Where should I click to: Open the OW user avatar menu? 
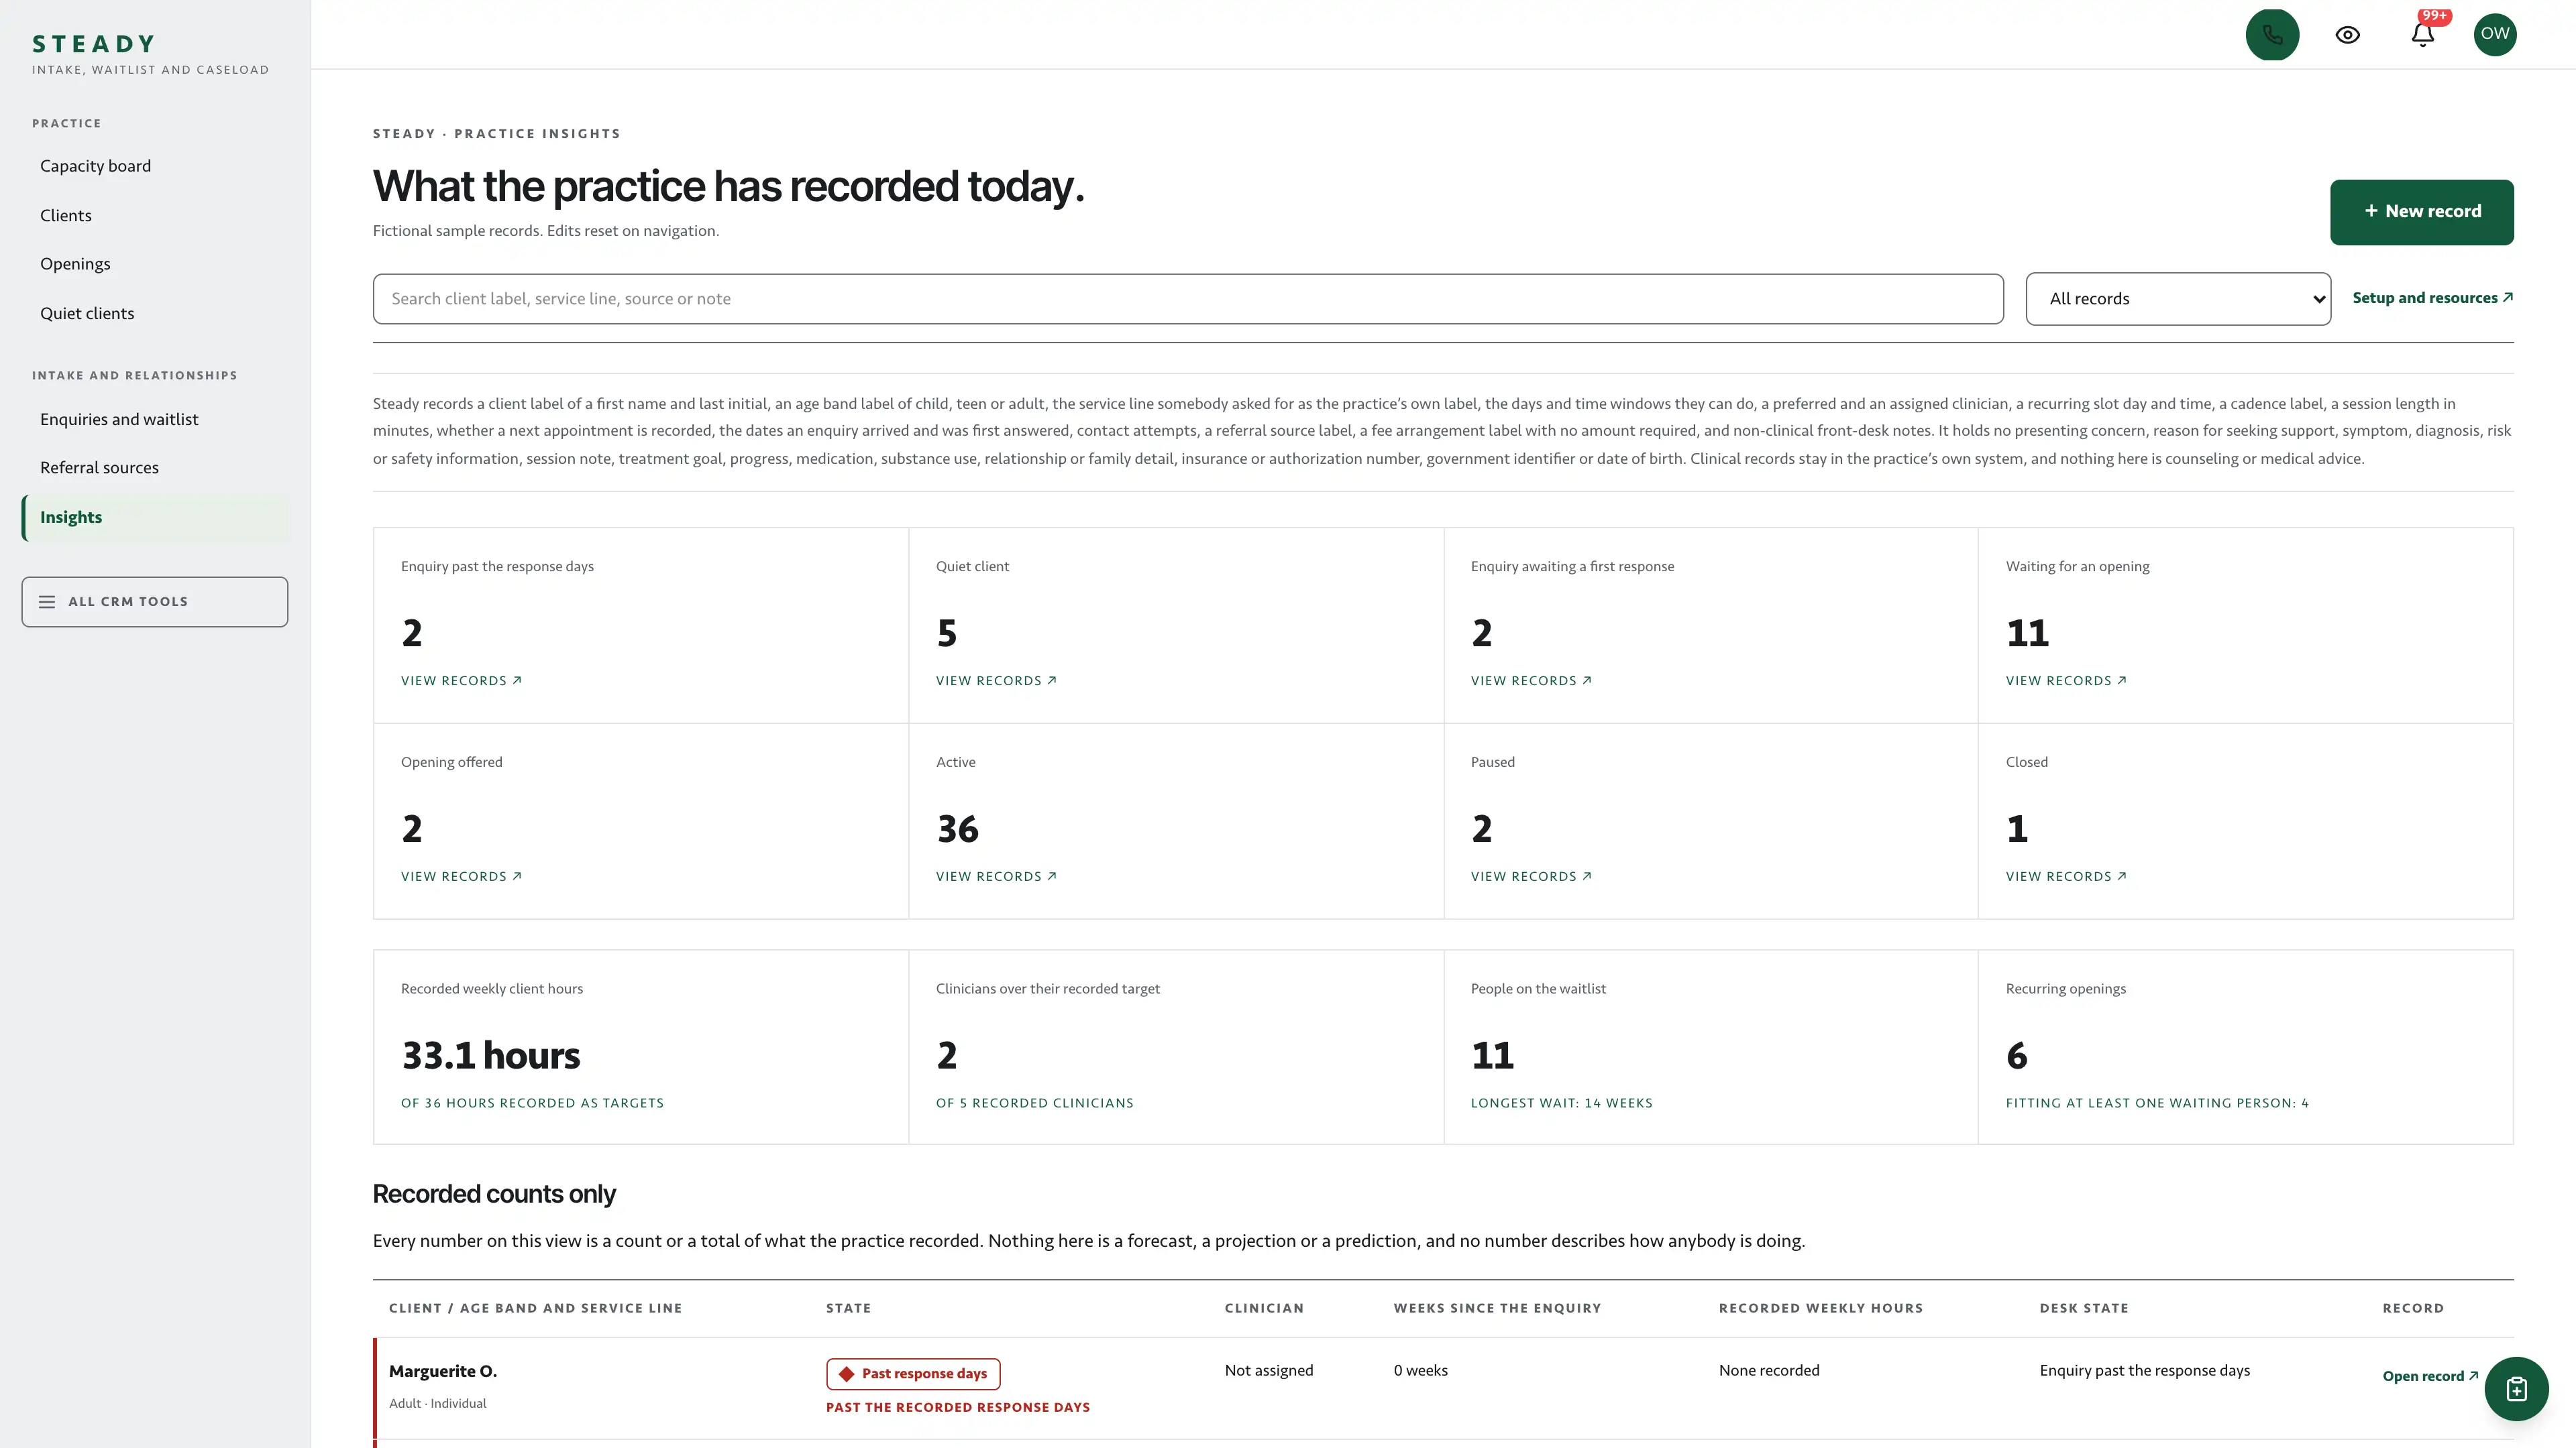coord(2495,35)
